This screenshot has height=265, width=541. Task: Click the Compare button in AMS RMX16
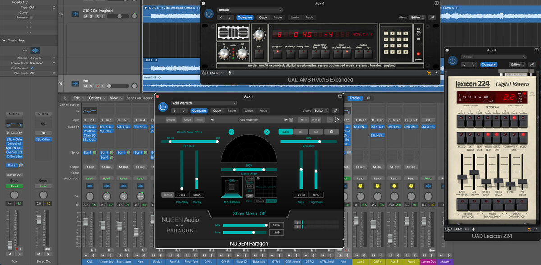[245, 18]
